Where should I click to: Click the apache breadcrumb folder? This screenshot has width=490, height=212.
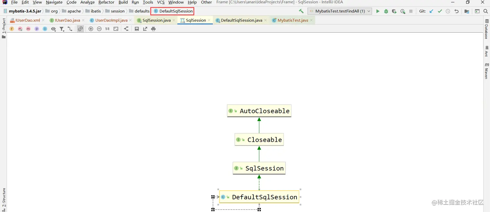coord(71,11)
